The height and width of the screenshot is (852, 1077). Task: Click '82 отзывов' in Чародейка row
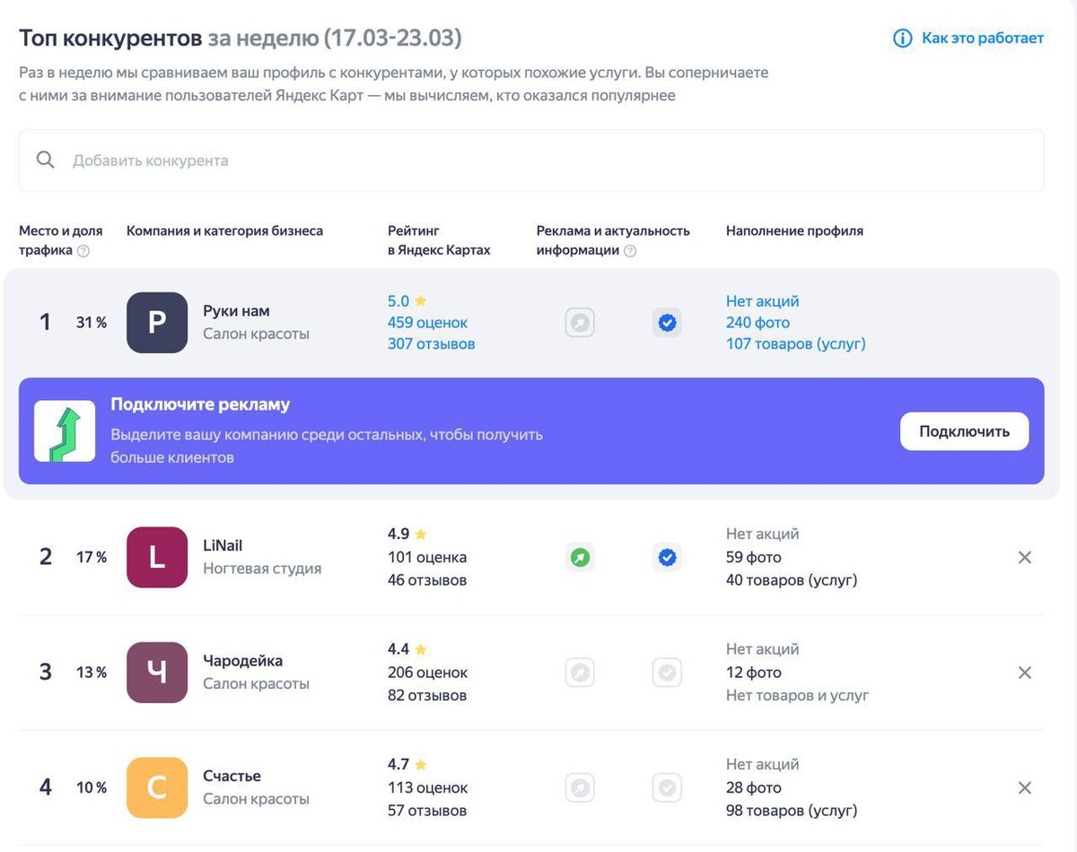[427, 695]
